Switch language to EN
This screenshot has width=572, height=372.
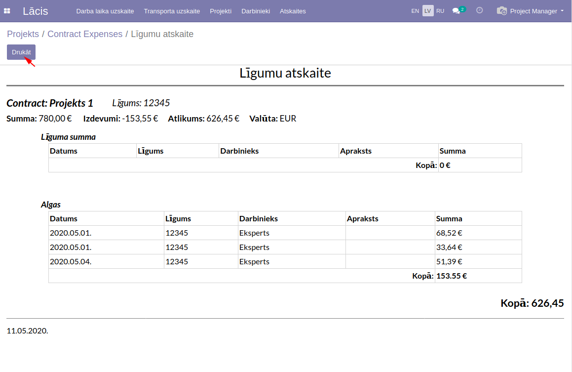(415, 11)
